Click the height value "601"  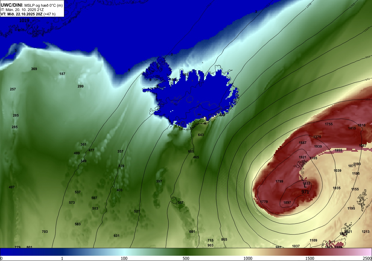pos(192,232)
